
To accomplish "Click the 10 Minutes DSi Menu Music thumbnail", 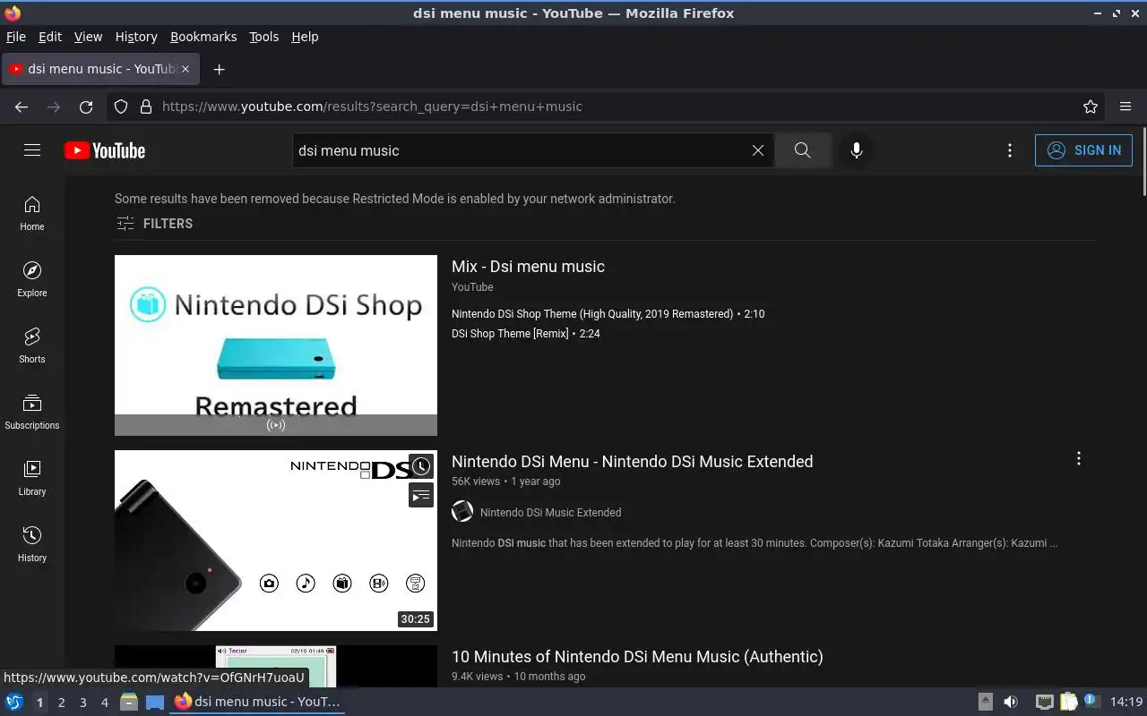I will (x=276, y=667).
